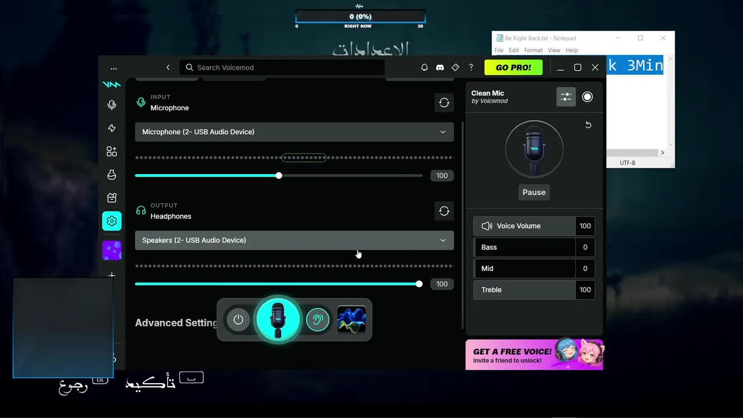Adjust the Bass slider
743x418 pixels.
pyautogui.click(x=524, y=247)
